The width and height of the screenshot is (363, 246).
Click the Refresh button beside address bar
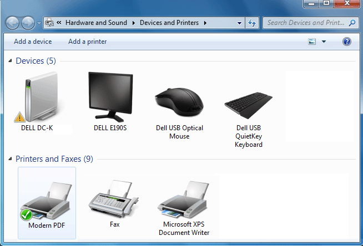[252, 23]
